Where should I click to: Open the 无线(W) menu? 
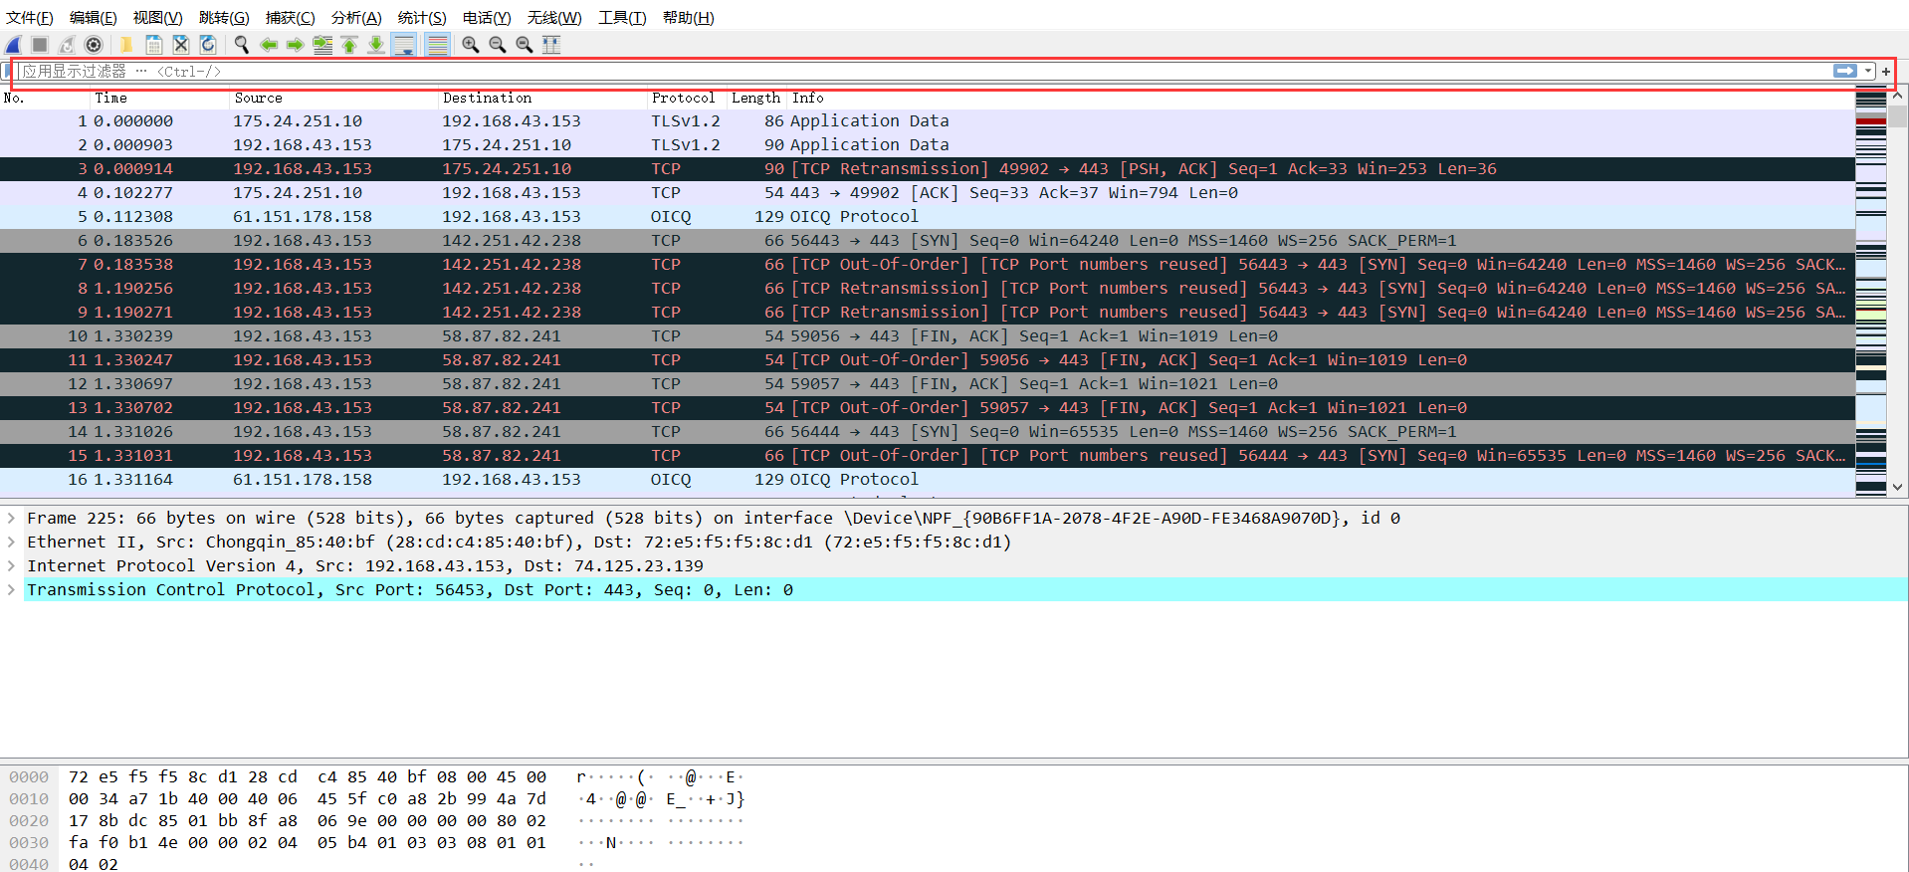[554, 18]
